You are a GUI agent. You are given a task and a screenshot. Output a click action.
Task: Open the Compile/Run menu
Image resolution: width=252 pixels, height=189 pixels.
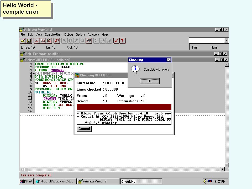tap(53, 35)
